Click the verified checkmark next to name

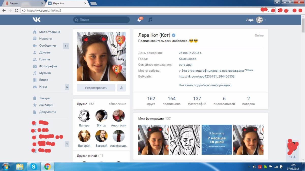click(174, 35)
